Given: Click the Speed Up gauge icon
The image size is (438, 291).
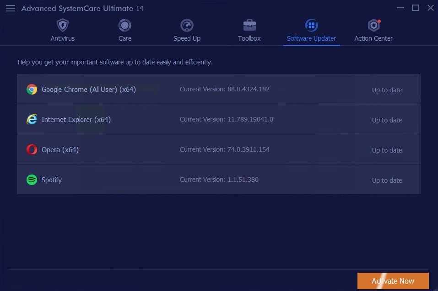Looking at the screenshot, I should (187, 26).
